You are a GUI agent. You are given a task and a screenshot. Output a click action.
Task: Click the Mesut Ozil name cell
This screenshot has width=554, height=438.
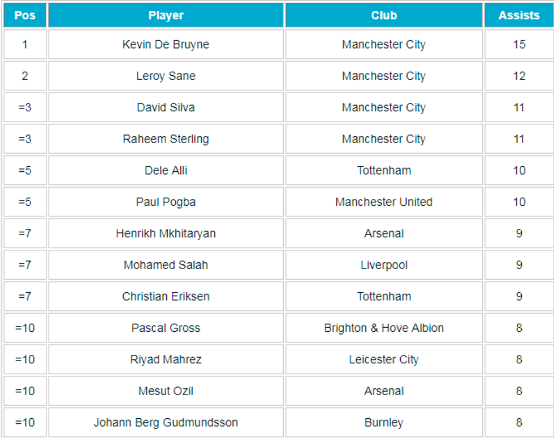pyautogui.click(x=166, y=391)
